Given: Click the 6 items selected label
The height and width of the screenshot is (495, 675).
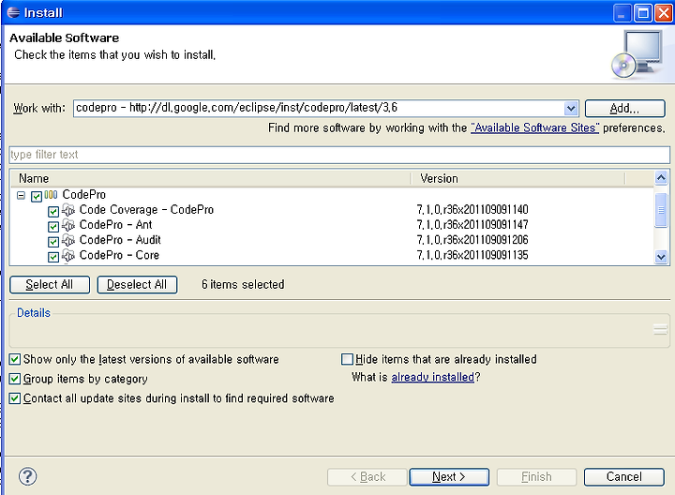Looking at the screenshot, I should [243, 284].
